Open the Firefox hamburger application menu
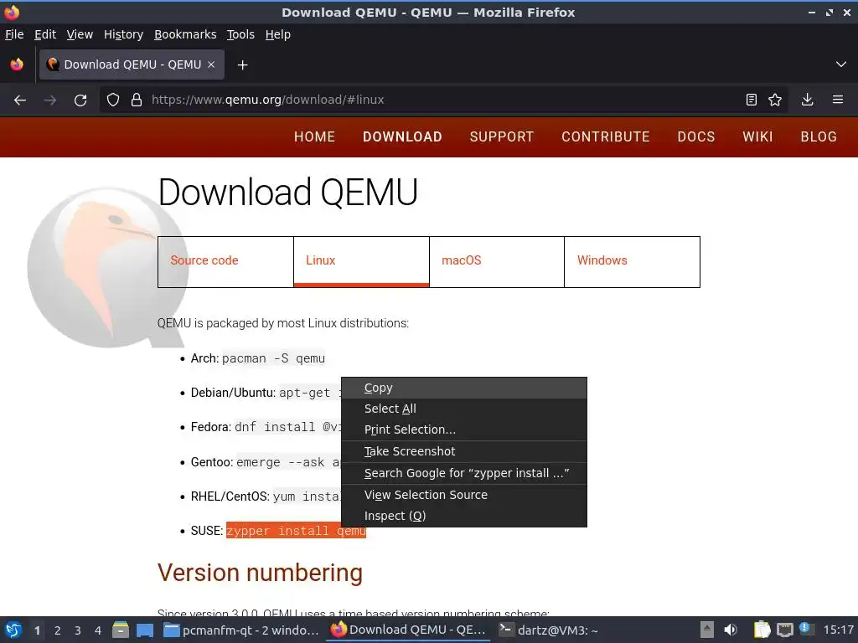 pyautogui.click(x=838, y=100)
